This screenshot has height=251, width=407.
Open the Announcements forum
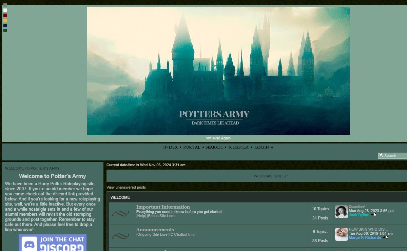pos(155,230)
